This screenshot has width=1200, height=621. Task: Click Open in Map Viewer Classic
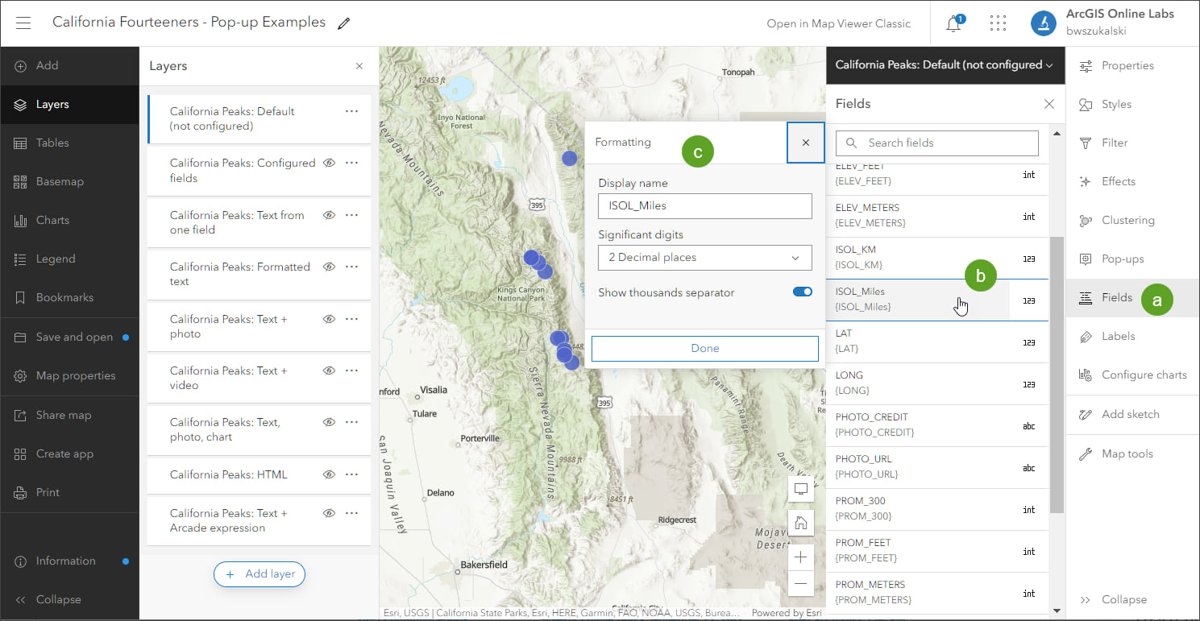[838, 23]
